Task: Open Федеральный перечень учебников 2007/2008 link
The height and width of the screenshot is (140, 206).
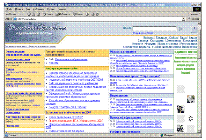Action: coord(76,80)
